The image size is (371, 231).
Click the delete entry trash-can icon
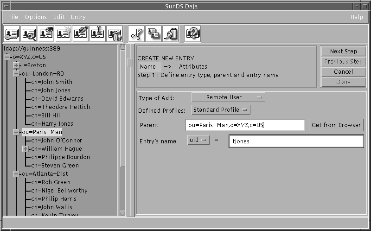(x=115, y=34)
